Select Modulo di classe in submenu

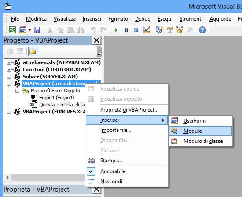201,141
